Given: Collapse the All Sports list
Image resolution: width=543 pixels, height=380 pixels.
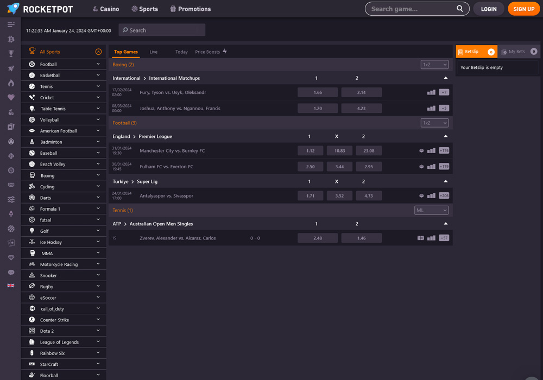Looking at the screenshot, I should [x=98, y=52].
